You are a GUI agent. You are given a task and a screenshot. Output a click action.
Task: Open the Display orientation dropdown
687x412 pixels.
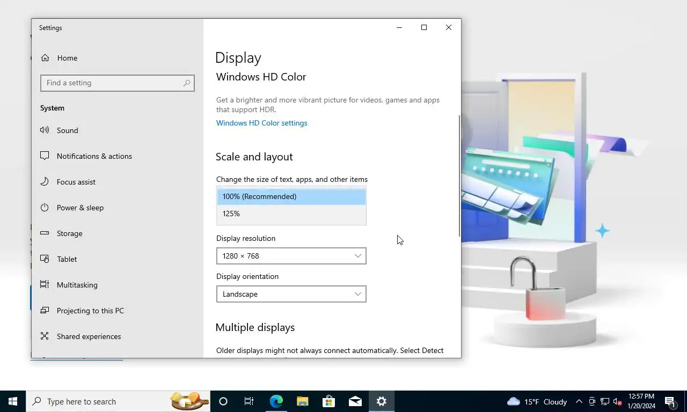point(291,294)
